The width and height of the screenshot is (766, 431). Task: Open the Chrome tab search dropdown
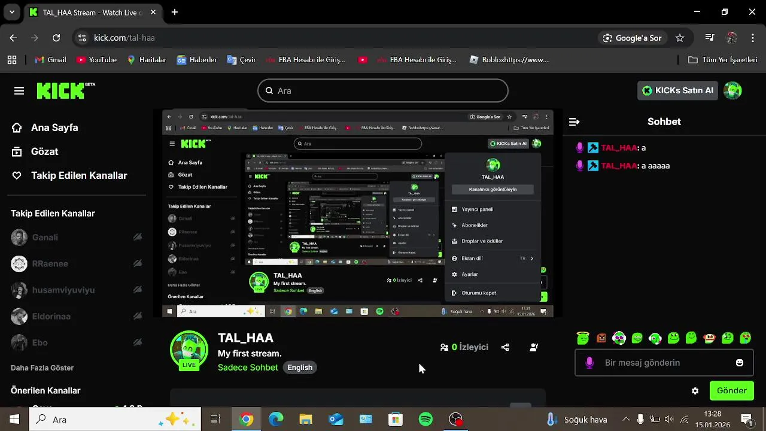[12, 12]
